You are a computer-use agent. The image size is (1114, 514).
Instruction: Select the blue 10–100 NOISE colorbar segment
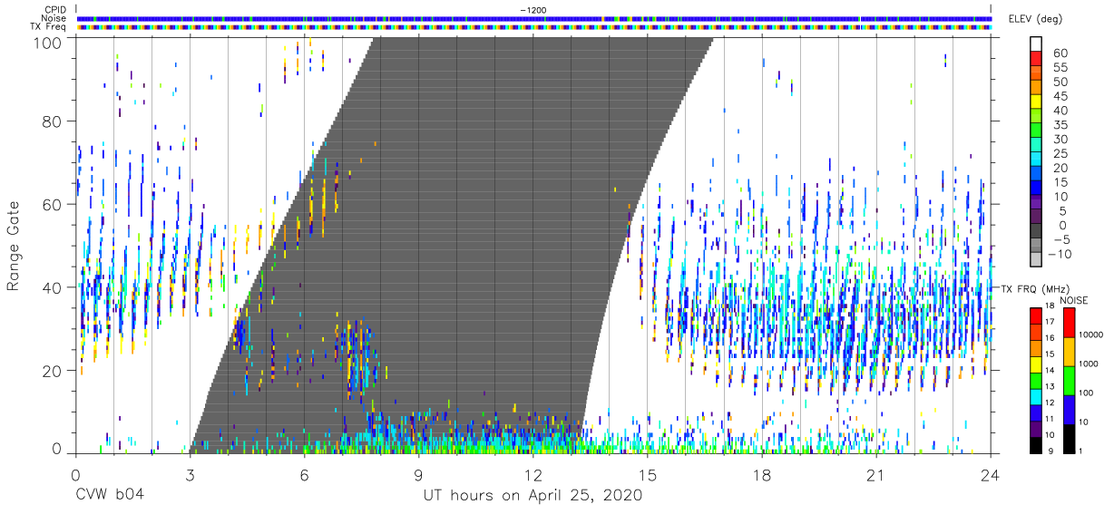[x=1068, y=410]
